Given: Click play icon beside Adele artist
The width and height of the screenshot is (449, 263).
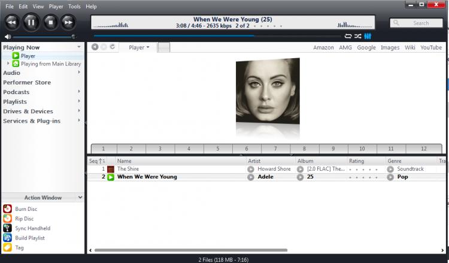Looking at the screenshot, I should pos(251,177).
